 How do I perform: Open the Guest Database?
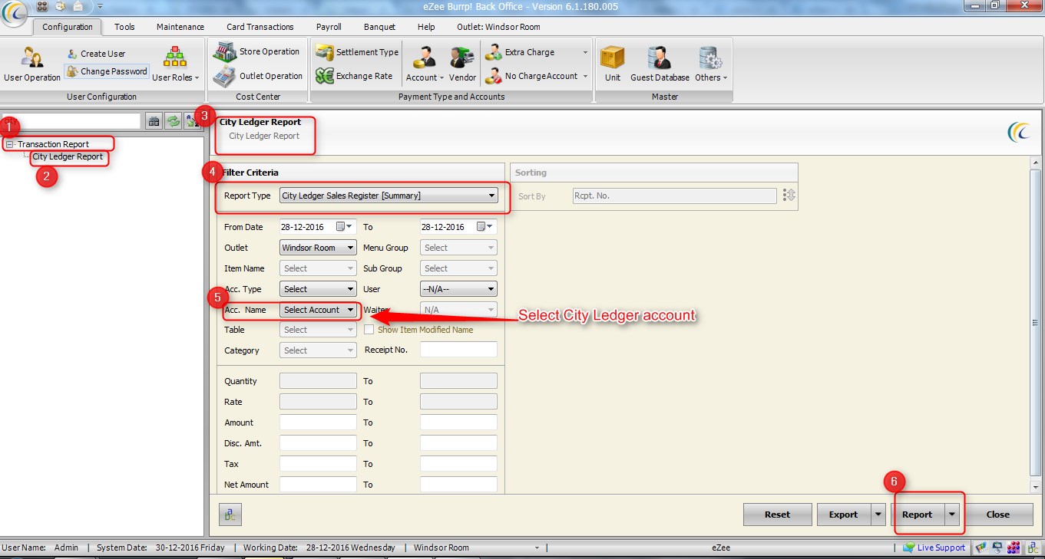click(660, 64)
